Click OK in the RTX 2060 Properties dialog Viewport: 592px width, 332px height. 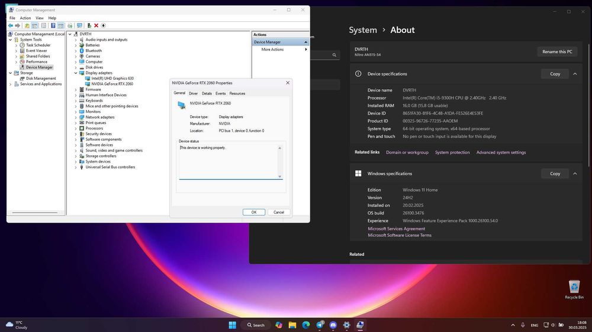tap(254, 212)
